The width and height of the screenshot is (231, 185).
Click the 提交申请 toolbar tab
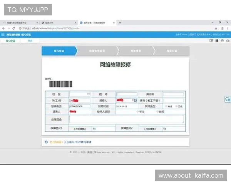(x=10, y=40)
